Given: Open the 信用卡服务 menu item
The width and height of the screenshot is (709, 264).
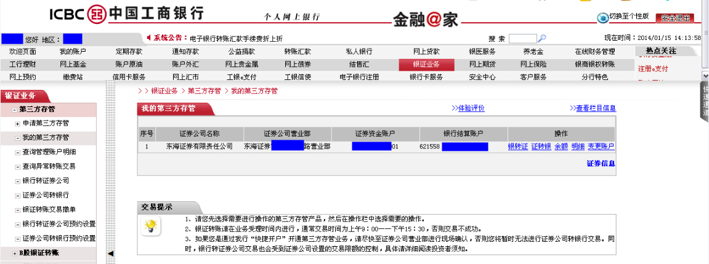Looking at the screenshot, I should (x=129, y=78).
